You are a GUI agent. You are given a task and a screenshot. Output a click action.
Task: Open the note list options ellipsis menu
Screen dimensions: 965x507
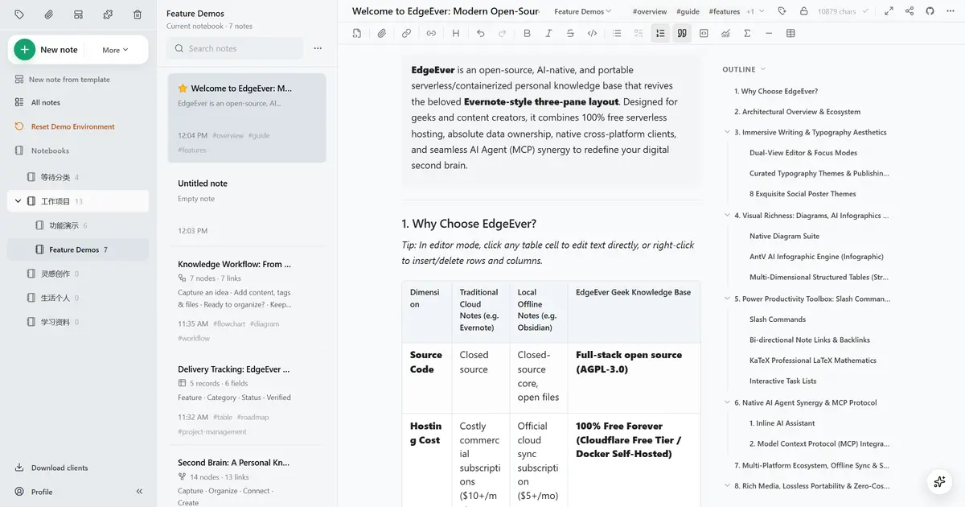click(318, 48)
